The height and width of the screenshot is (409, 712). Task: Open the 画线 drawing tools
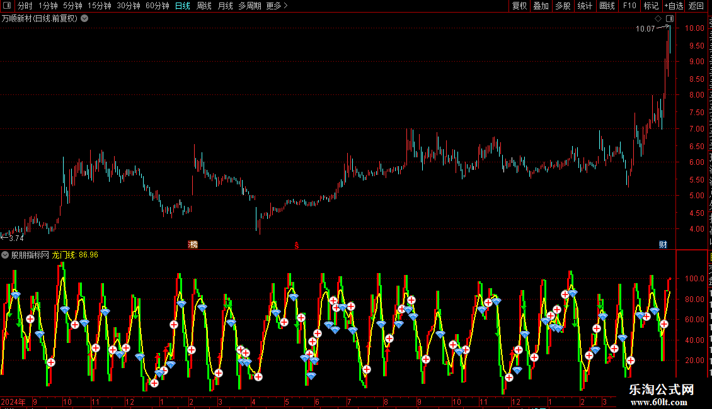coord(607,6)
